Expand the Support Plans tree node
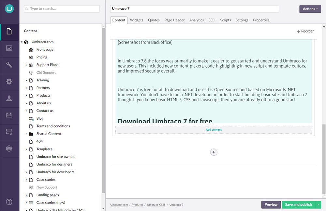This screenshot has width=326, height=211. [26, 65]
